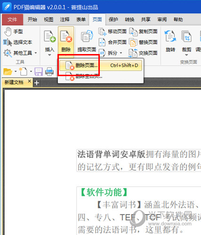Click the print icon
This screenshot has width=201, height=235.
click(x=49, y=72)
